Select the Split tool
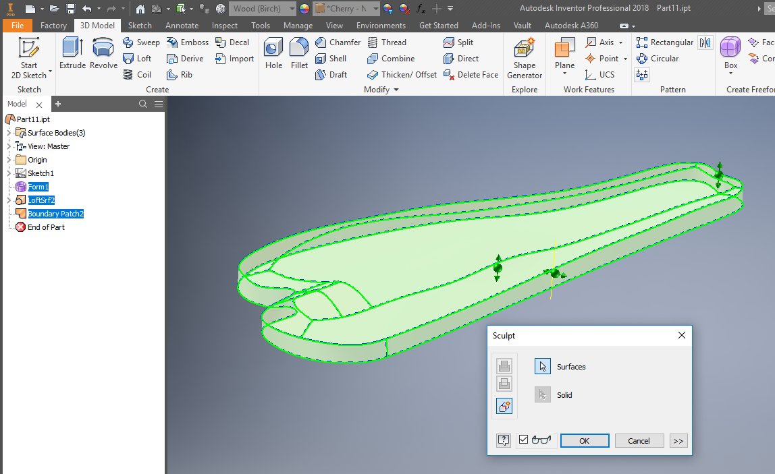 click(x=458, y=42)
